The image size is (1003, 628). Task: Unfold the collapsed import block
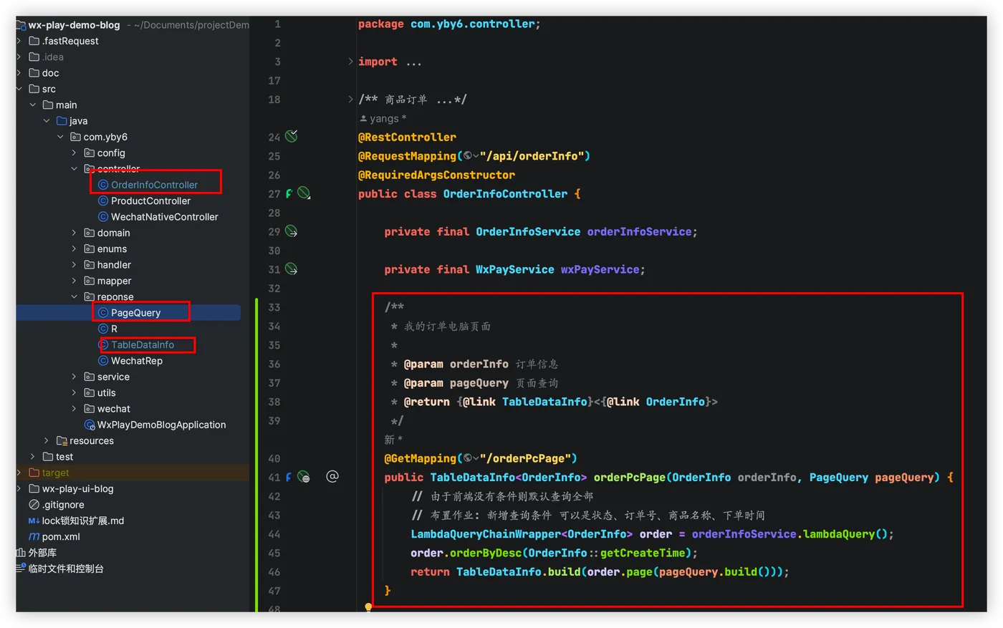[350, 62]
